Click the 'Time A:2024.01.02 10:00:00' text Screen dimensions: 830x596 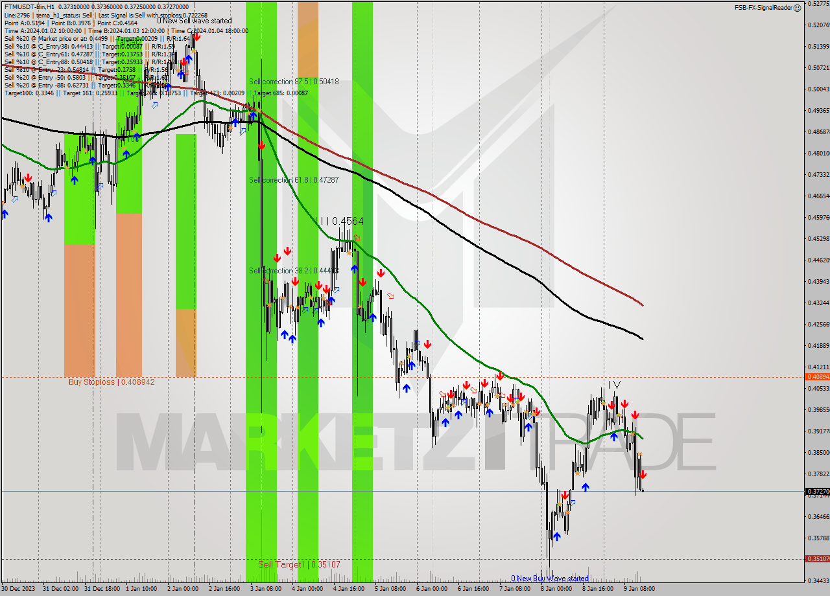point(44,30)
